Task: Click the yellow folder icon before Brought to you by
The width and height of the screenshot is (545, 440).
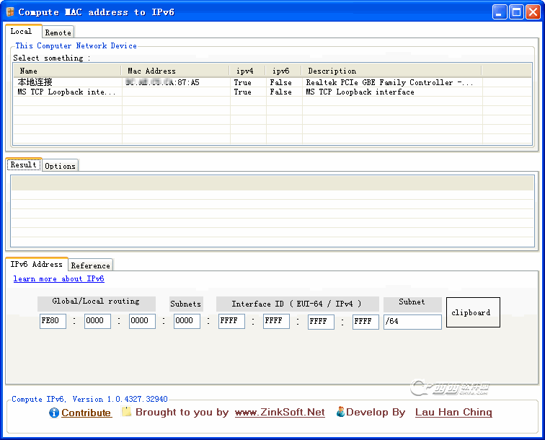Action: pyautogui.click(x=126, y=412)
